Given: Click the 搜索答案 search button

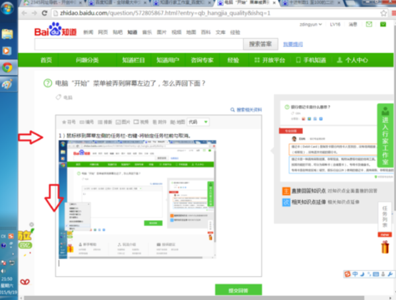Looking at the screenshot, I should (261, 44).
